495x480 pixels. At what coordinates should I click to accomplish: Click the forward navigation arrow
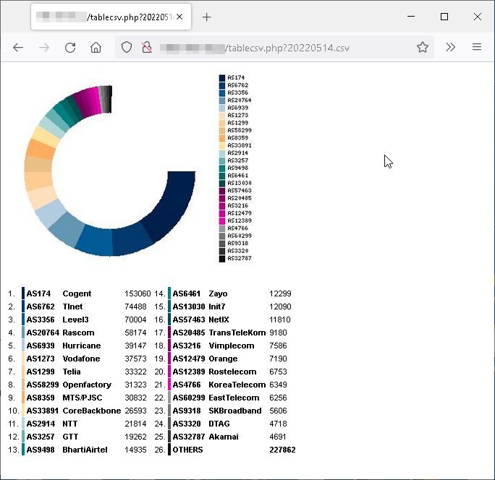click(44, 48)
